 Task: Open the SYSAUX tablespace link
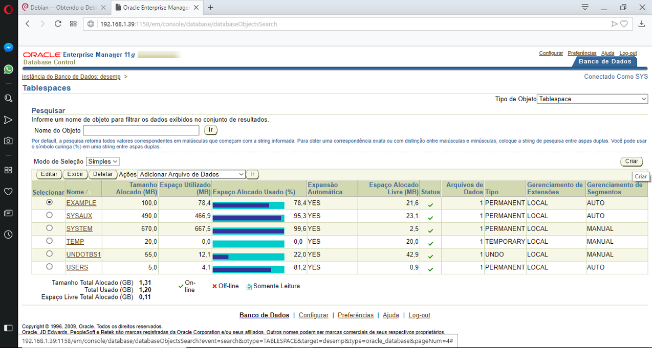[79, 216]
